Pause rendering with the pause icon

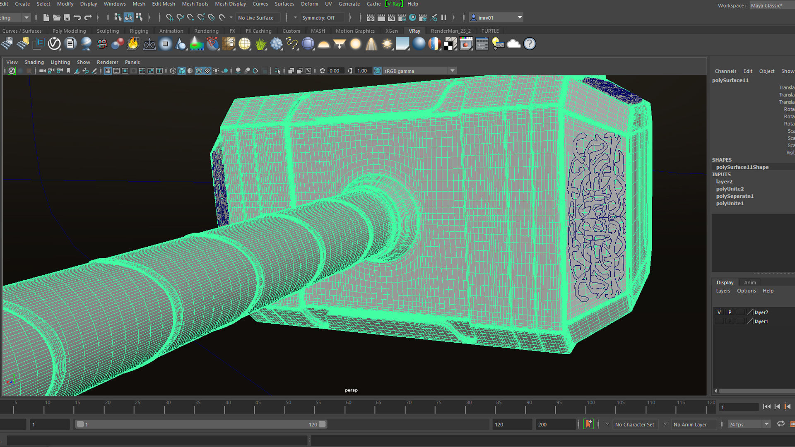point(444,17)
